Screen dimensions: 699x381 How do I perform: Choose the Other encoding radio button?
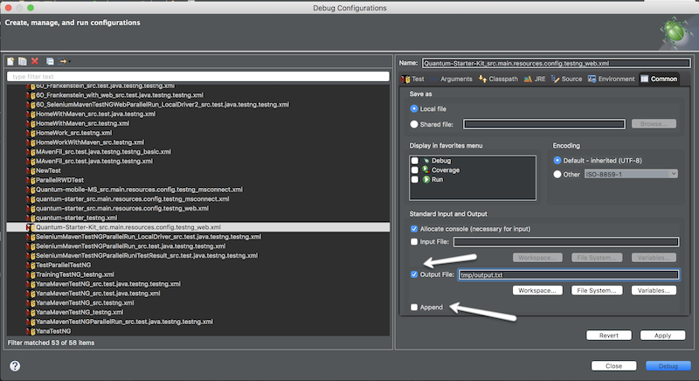point(558,174)
